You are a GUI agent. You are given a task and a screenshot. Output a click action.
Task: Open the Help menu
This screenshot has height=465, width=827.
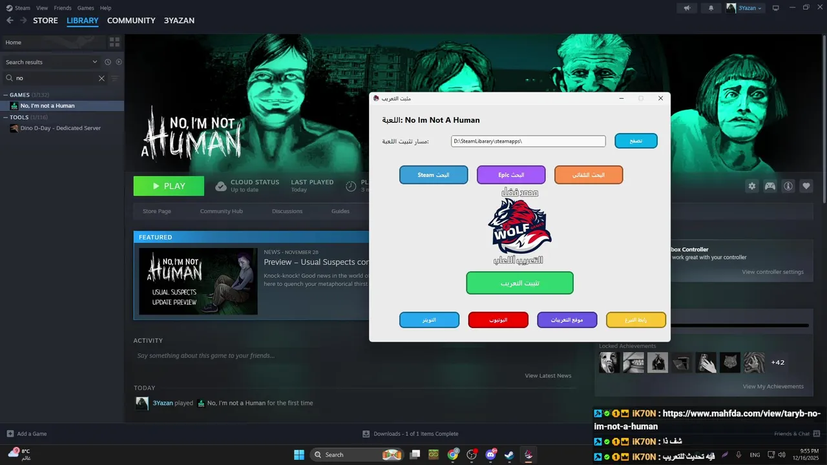105,8
